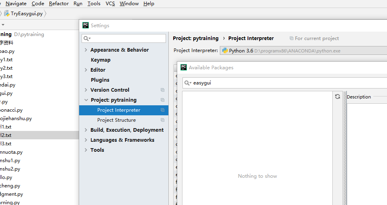Open the VCS menu
Screen dimensions: 387x205
tap(110, 4)
